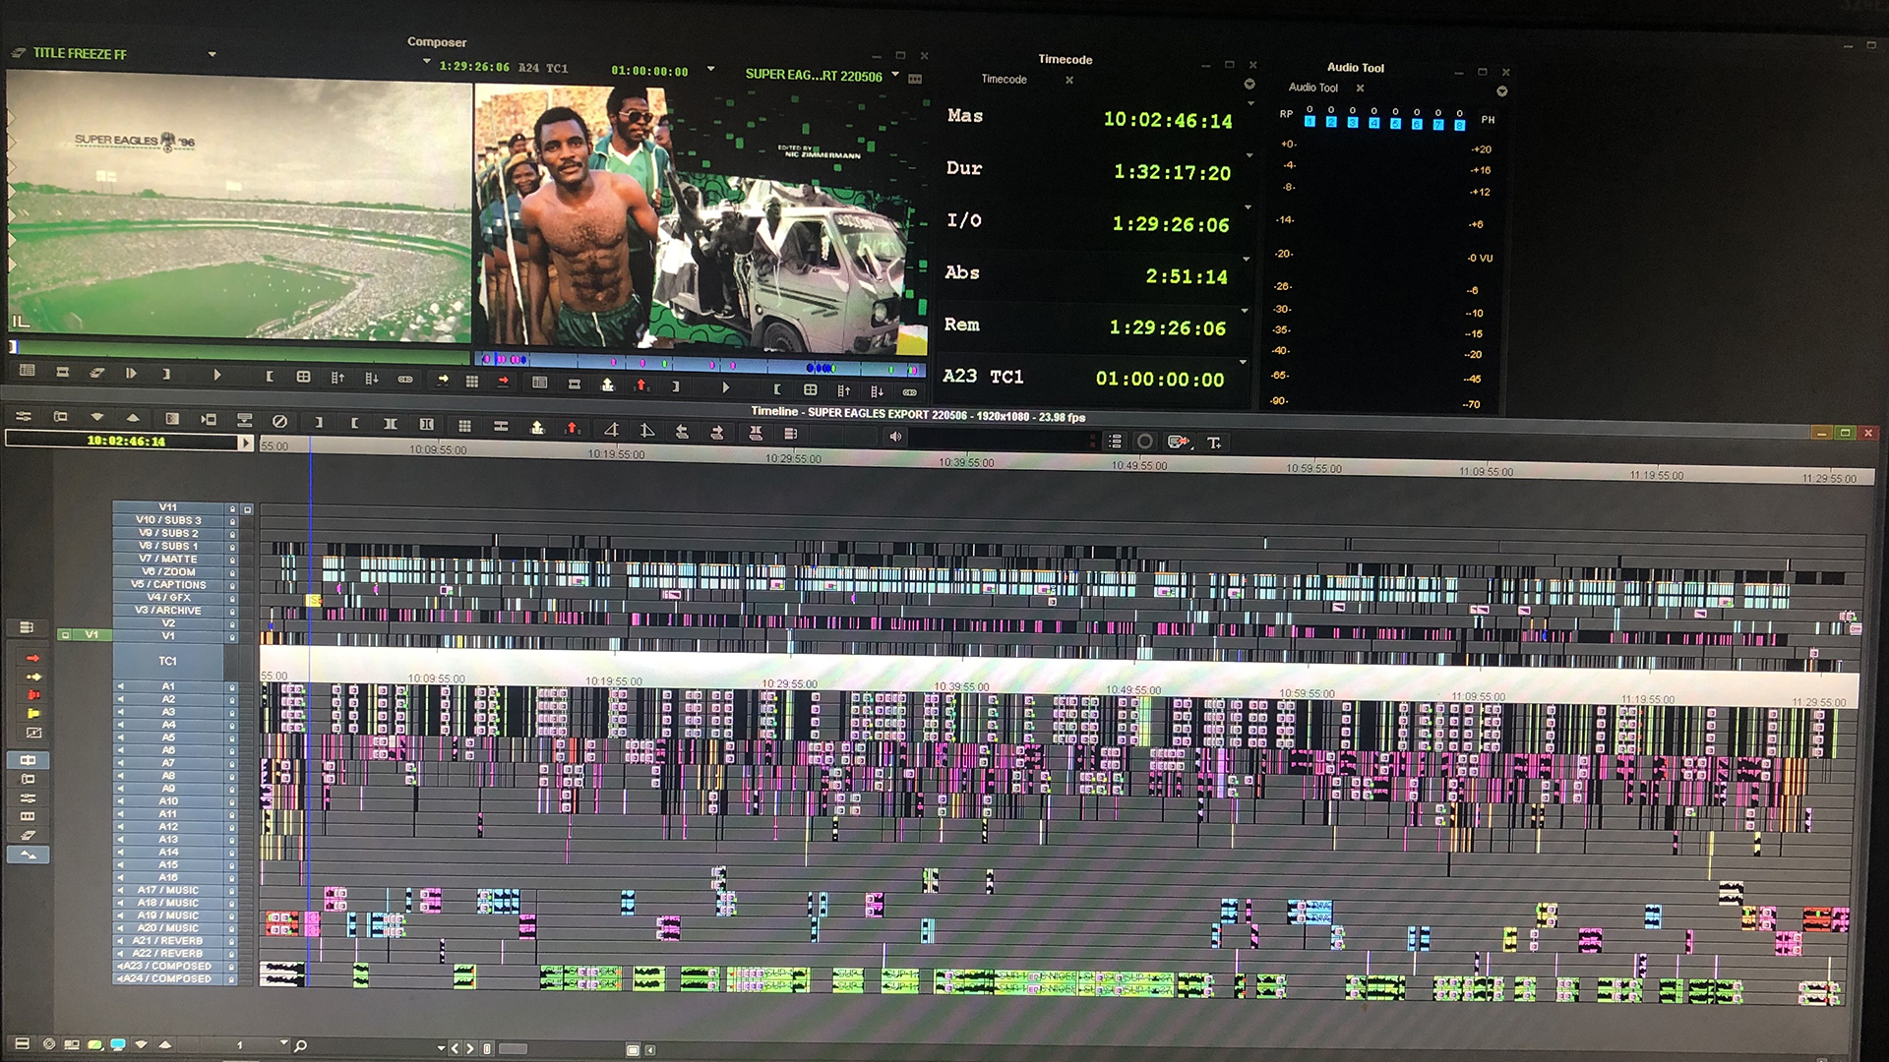
Task: Toggle channel 1 in Audio Tool meters
Action: 1310,121
